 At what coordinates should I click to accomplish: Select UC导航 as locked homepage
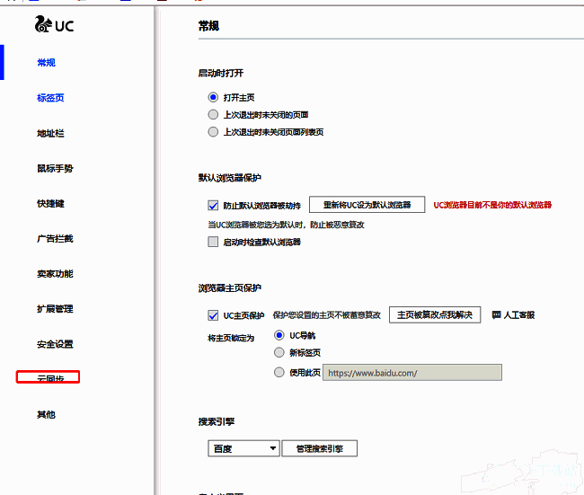[279, 335]
